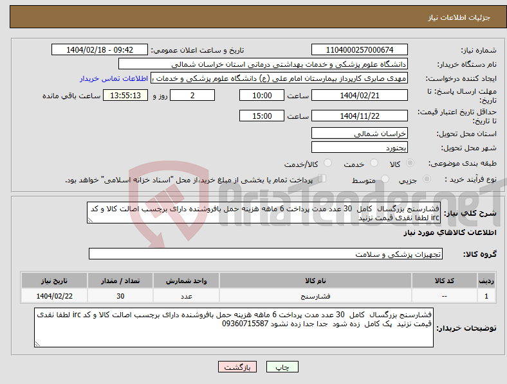Click the ایجاد کننده درخواست label
This screenshot has width=507, height=384.
point(461,78)
